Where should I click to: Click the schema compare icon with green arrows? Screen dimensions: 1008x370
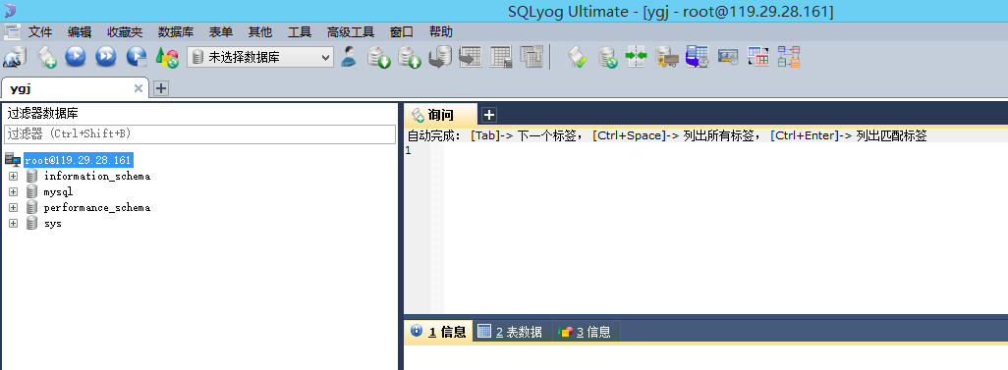click(637, 57)
